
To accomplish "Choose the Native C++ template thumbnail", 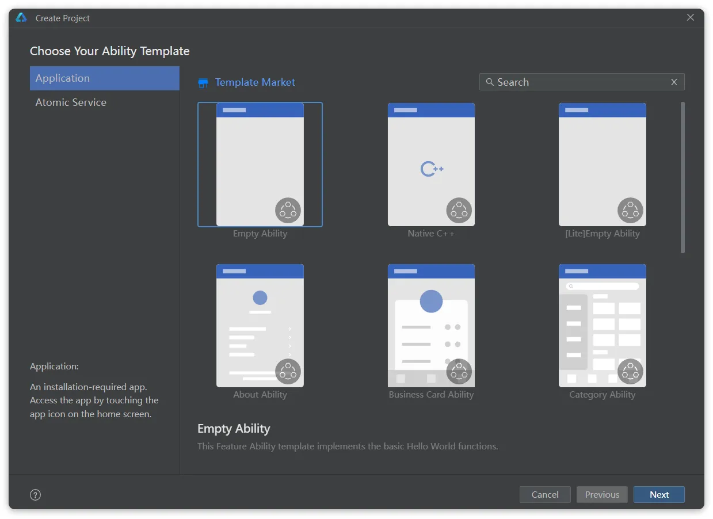I will coord(431,165).
